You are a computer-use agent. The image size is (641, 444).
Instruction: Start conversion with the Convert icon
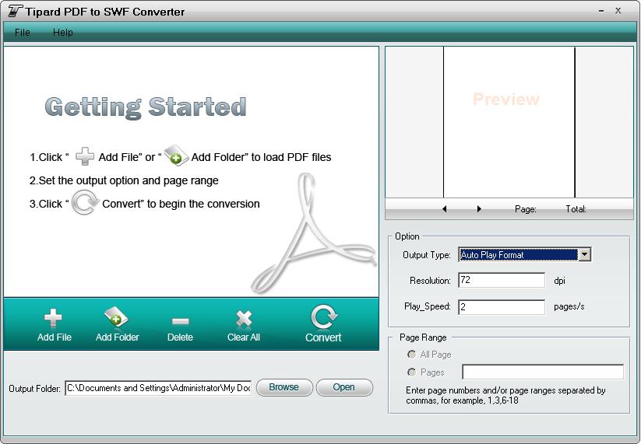coord(323,317)
